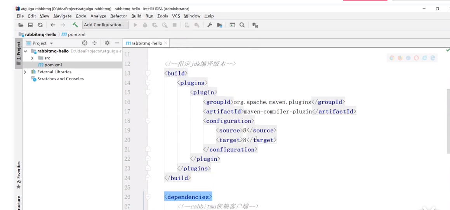450x210 pixels.
Task: Open the View menu
Action: pos(45,16)
